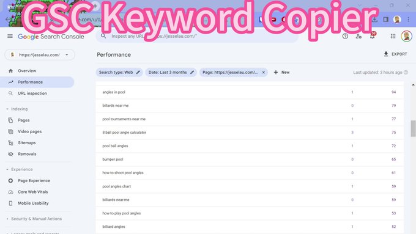
Task: Click the Video pages icon
Action: click(x=10, y=131)
